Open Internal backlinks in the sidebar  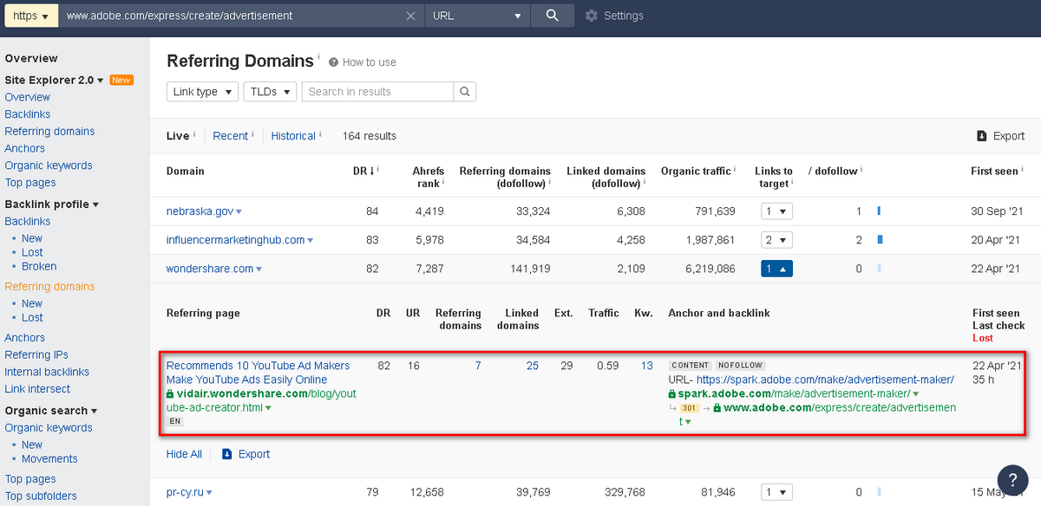[46, 372]
